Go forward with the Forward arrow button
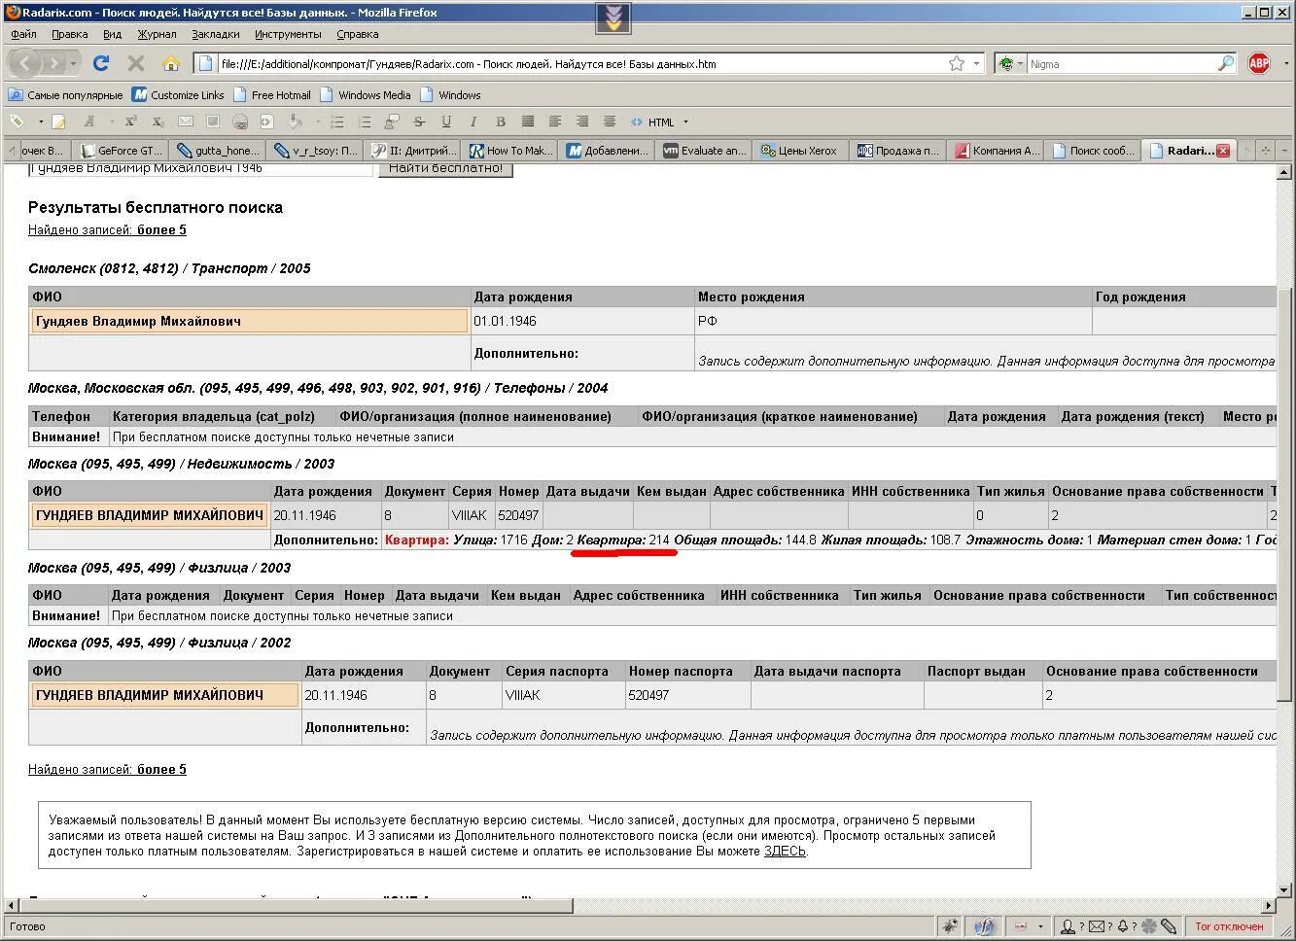The width and height of the screenshot is (1296, 941). coord(54,64)
